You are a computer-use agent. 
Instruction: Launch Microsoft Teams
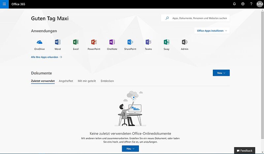pos(148,45)
